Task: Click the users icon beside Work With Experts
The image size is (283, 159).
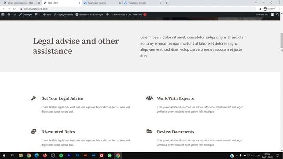Action: [x=149, y=98]
